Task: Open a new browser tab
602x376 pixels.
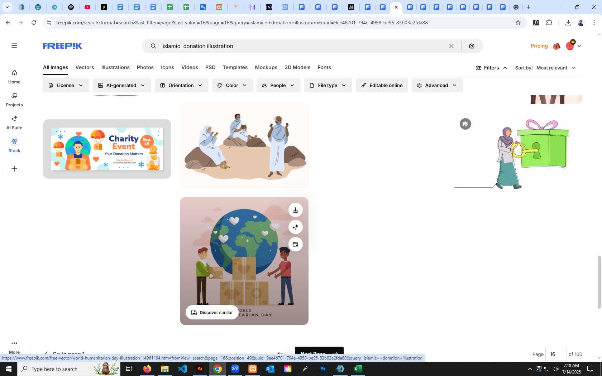Action: [x=529, y=7]
